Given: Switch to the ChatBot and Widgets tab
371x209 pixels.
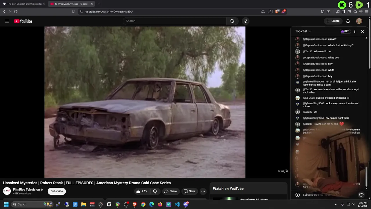Looking at the screenshot, I should [x=24, y=4].
